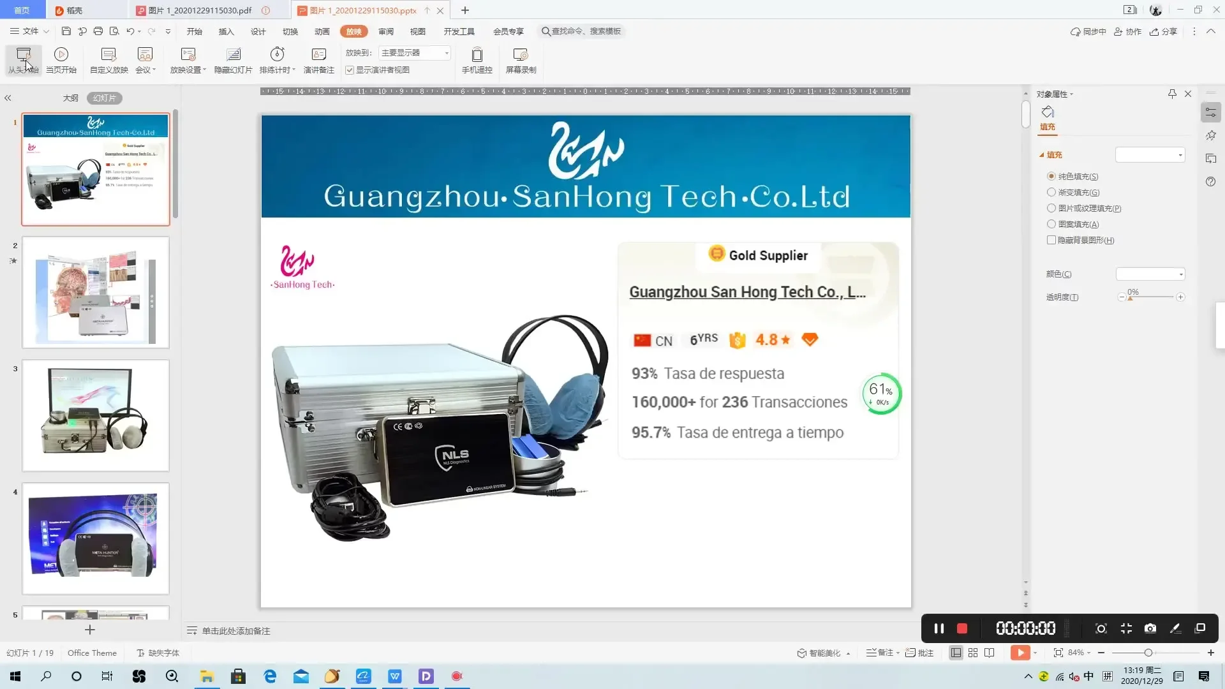This screenshot has width=1225, height=689.
Task: Start slideshow from beginning icon
Action: (x=24, y=55)
